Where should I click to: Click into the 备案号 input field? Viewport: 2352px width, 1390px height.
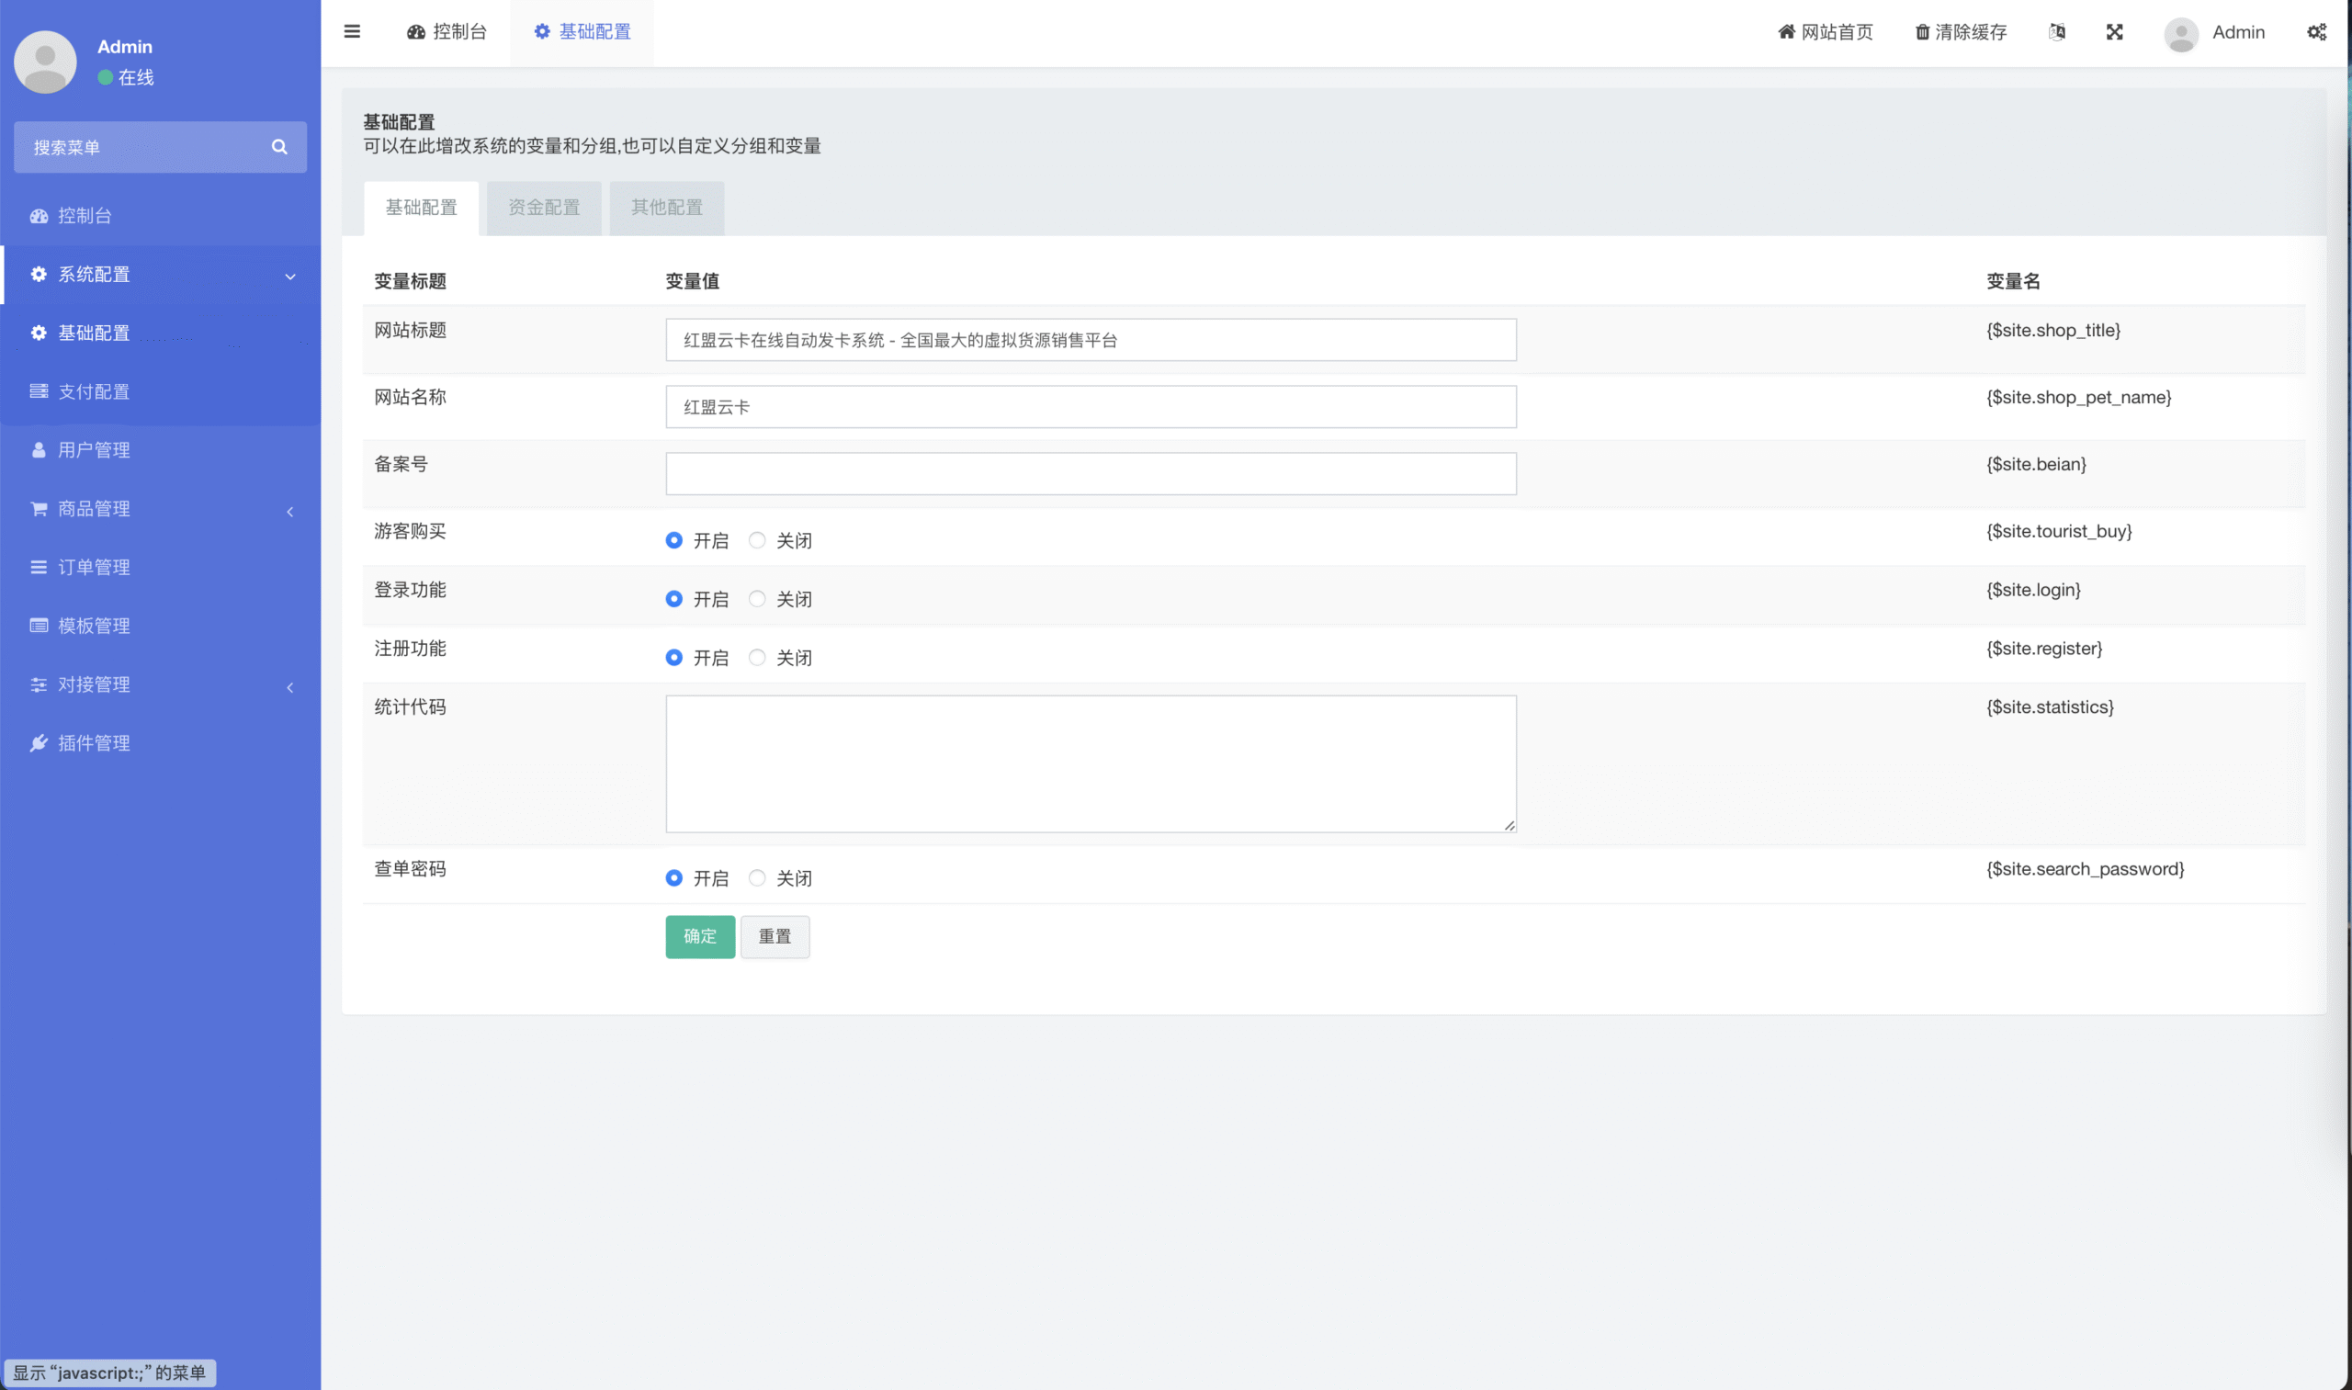(1091, 474)
